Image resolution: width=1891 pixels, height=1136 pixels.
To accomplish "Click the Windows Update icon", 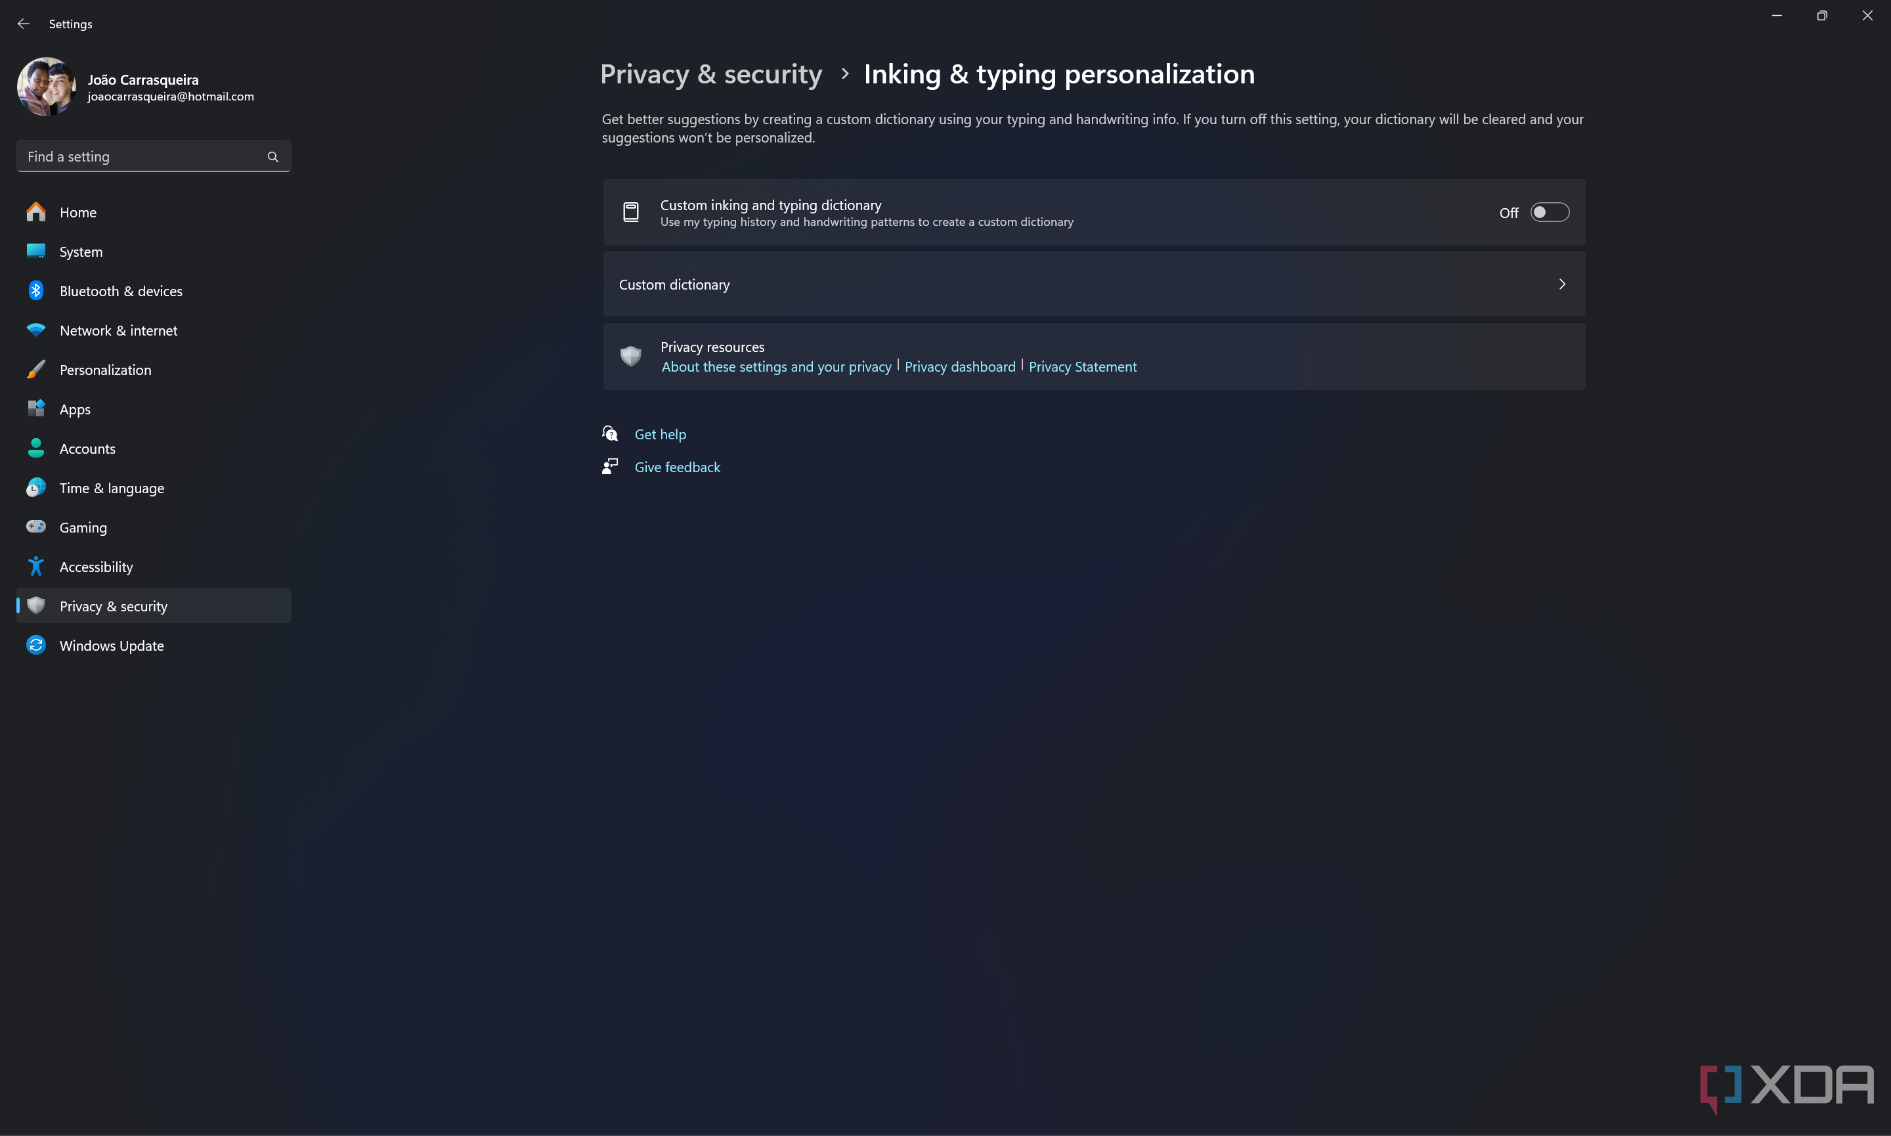I will click(37, 644).
